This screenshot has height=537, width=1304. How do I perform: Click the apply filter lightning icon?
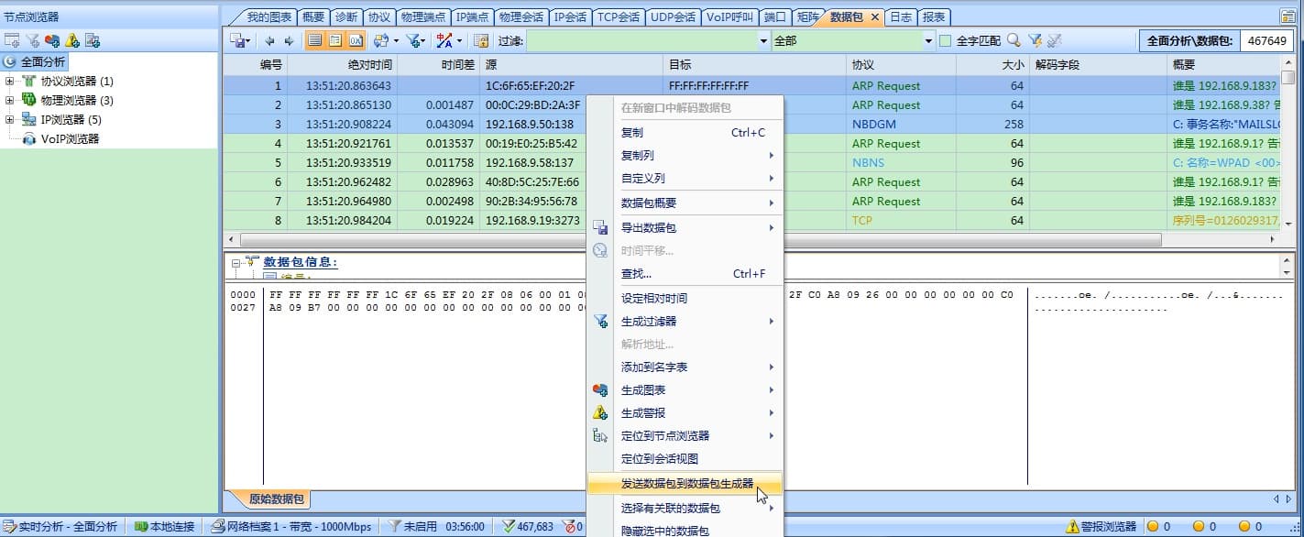click(x=1035, y=40)
